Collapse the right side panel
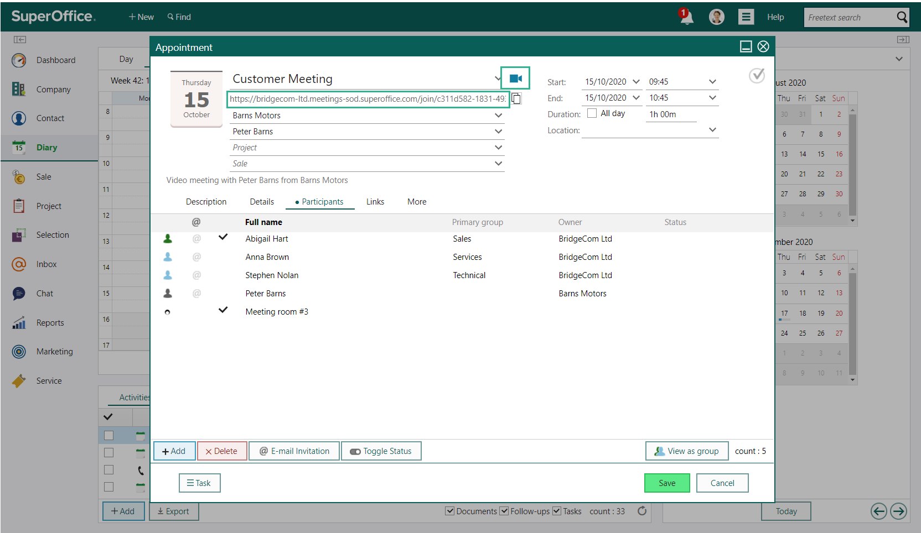 click(x=903, y=39)
